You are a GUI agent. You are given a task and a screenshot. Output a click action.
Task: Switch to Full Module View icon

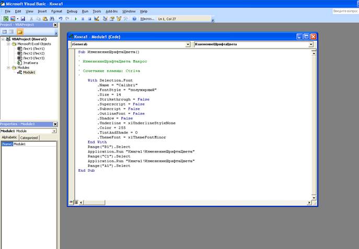[x=76, y=203]
